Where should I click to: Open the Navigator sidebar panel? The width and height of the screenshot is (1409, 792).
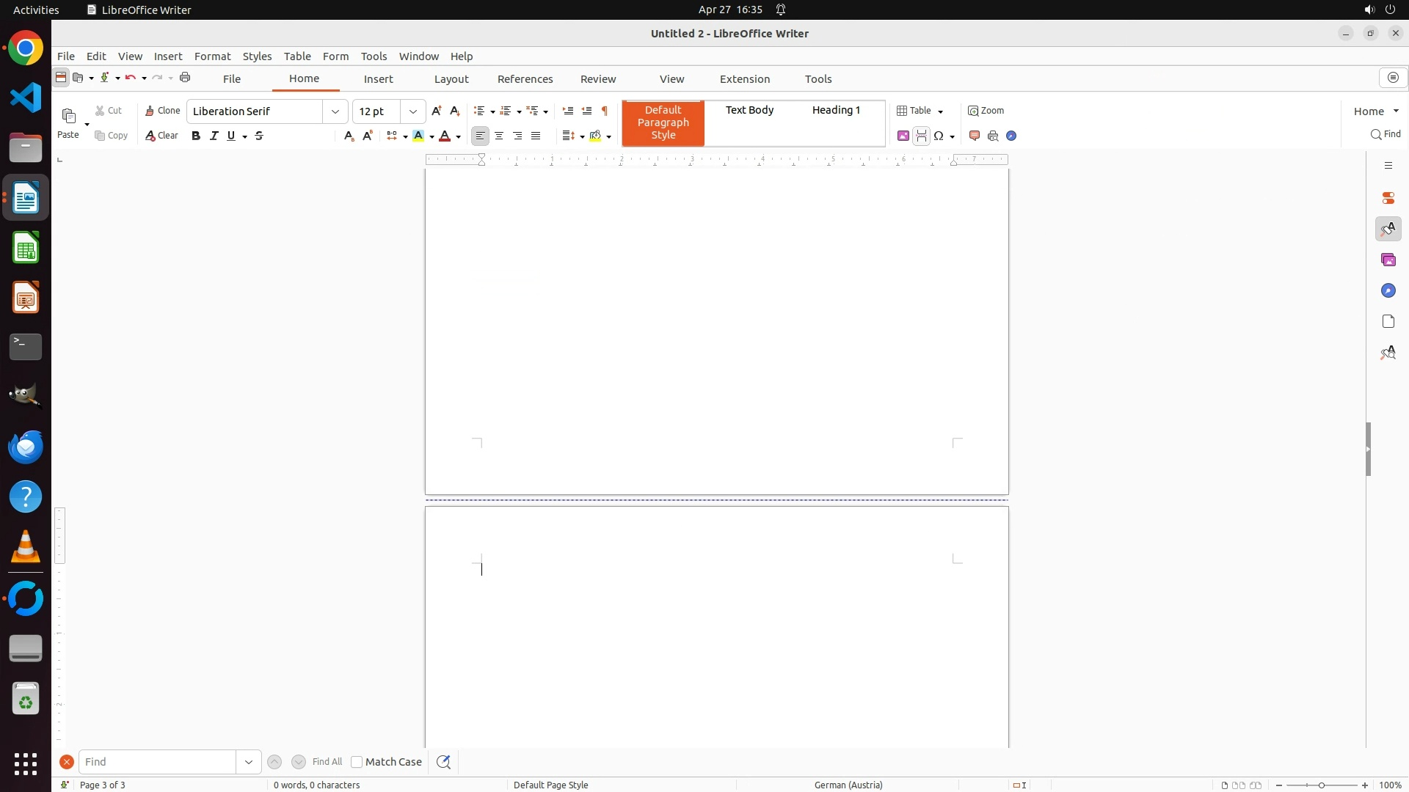(1388, 291)
